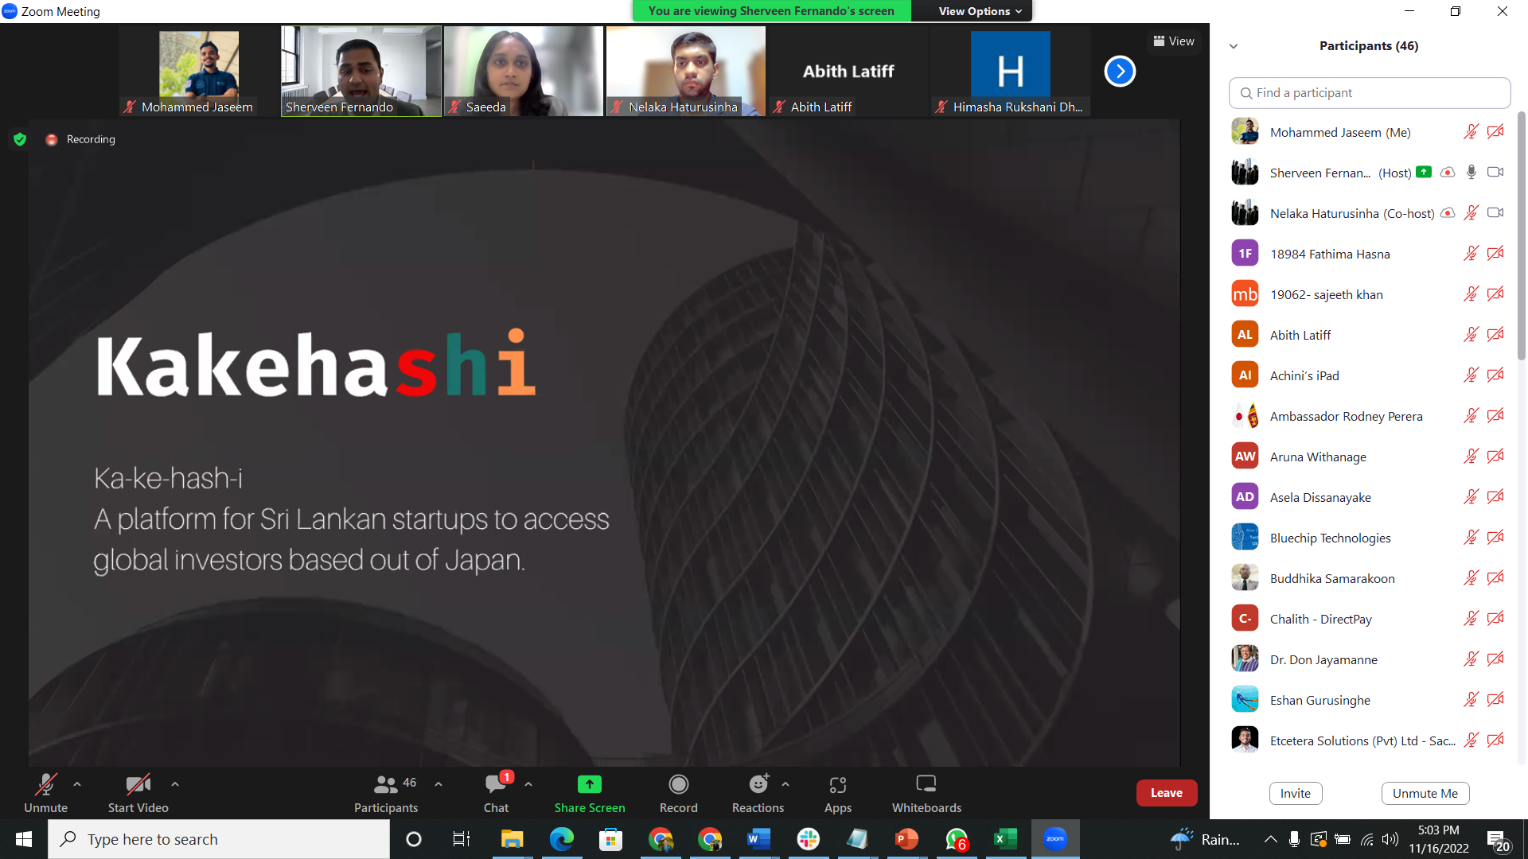Open Windows Start menu
The image size is (1528, 859).
pyautogui.click(x=24, y=839)
